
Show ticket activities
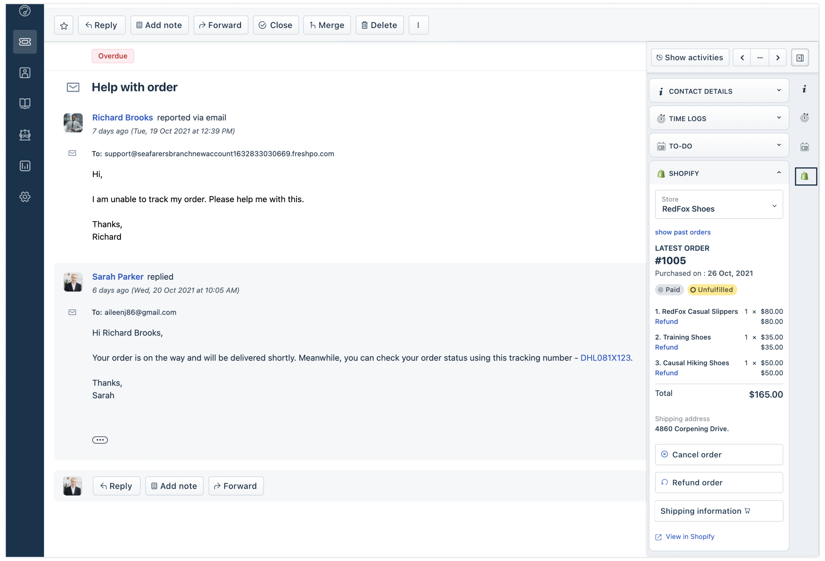(x=690, y=57)
